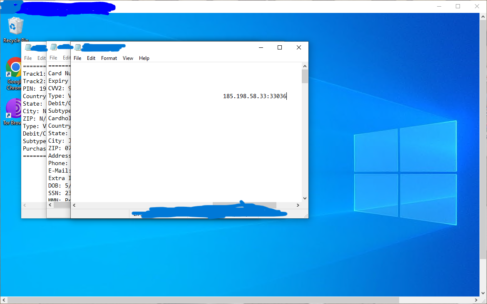Click the Notepad window resize grip corner
The height and width of the screenshot is (304, 487).
pyautogui.click(x=306, y=216)
